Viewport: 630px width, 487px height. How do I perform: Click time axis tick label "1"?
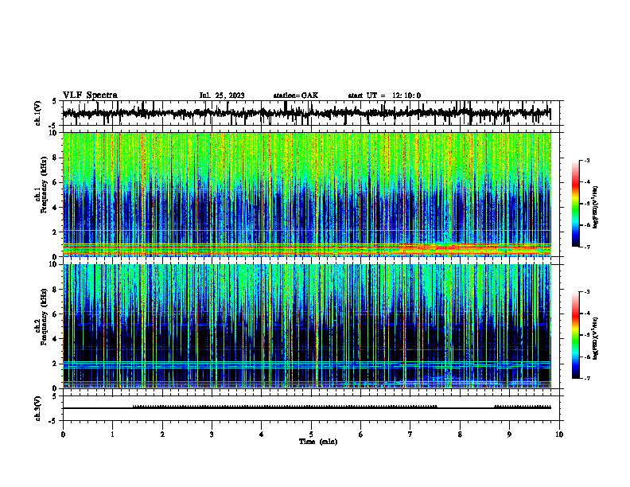coord(112,434)
